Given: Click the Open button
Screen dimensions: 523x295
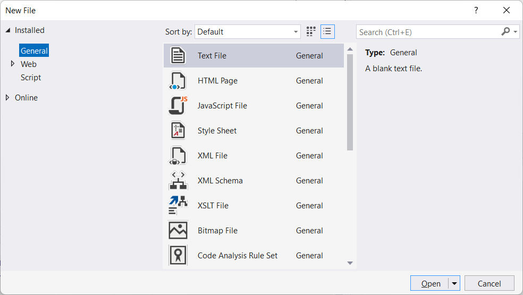Looking at the screenshot, I should point(430,283).
